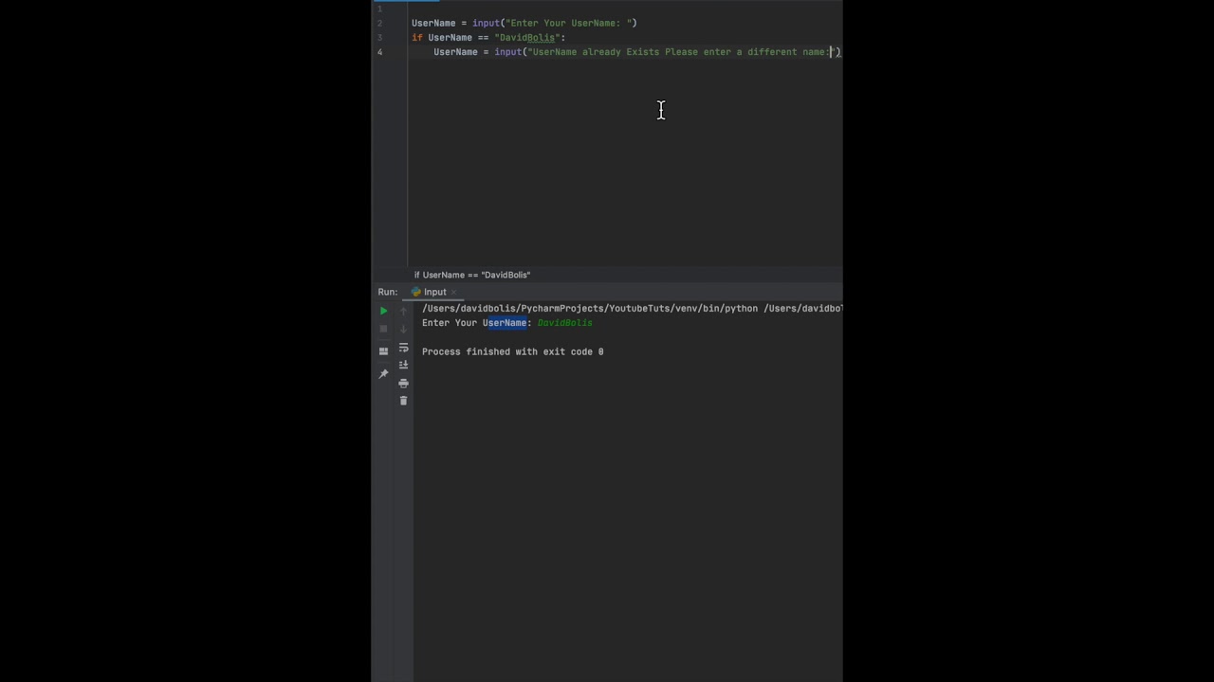Click the "DavidBolis" string in the if statement

(527, 38)
